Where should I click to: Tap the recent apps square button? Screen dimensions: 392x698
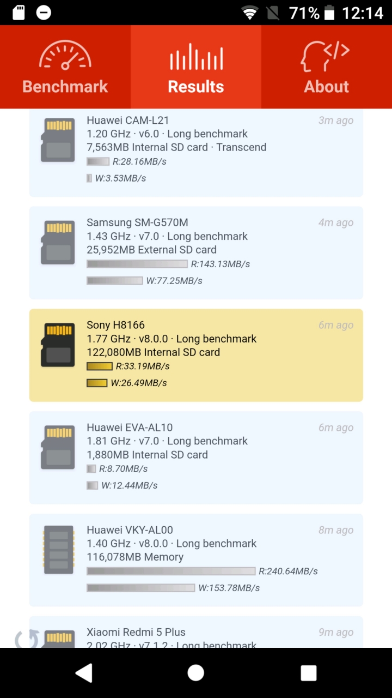coord(309,673)
